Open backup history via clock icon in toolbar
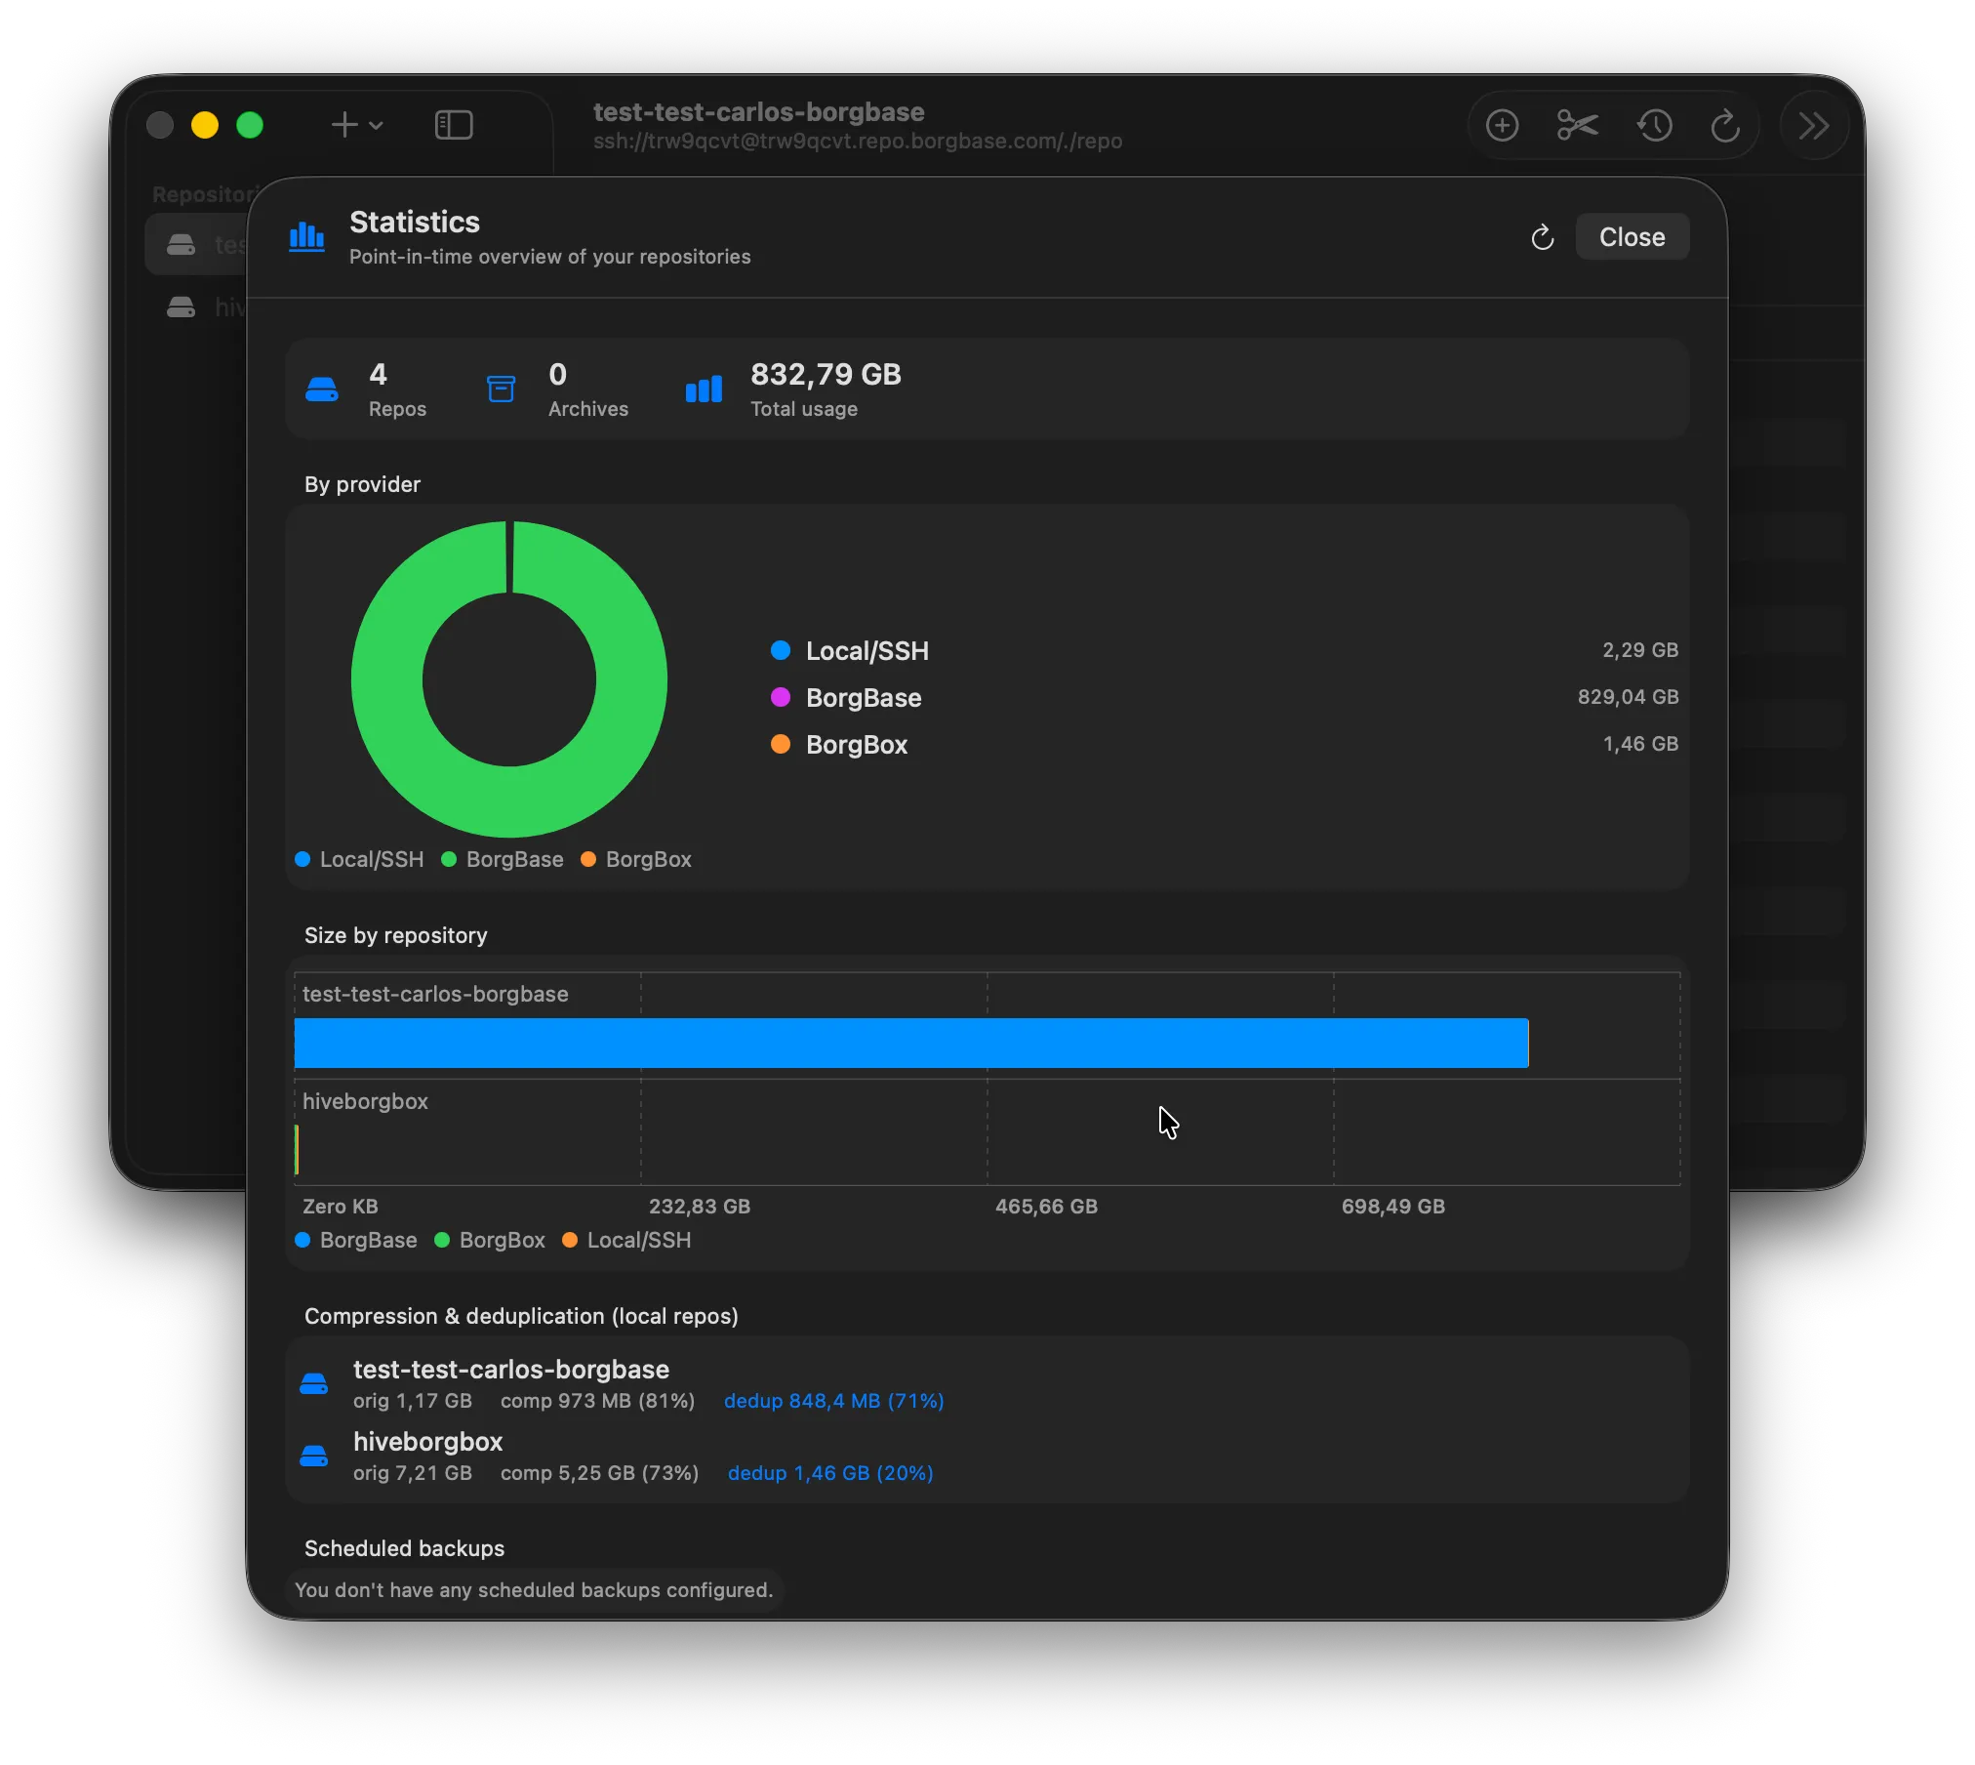 1653,124
